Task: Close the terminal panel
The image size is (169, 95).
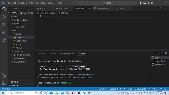Action: [x=166, y=53]
